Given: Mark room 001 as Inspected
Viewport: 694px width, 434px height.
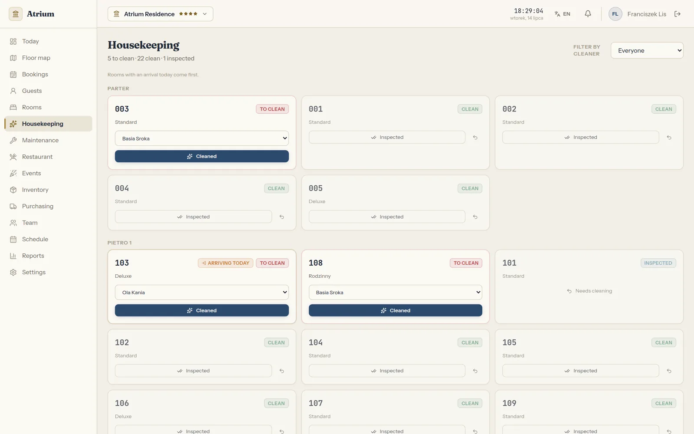Looking at the screenshot, I should (387, 138).
